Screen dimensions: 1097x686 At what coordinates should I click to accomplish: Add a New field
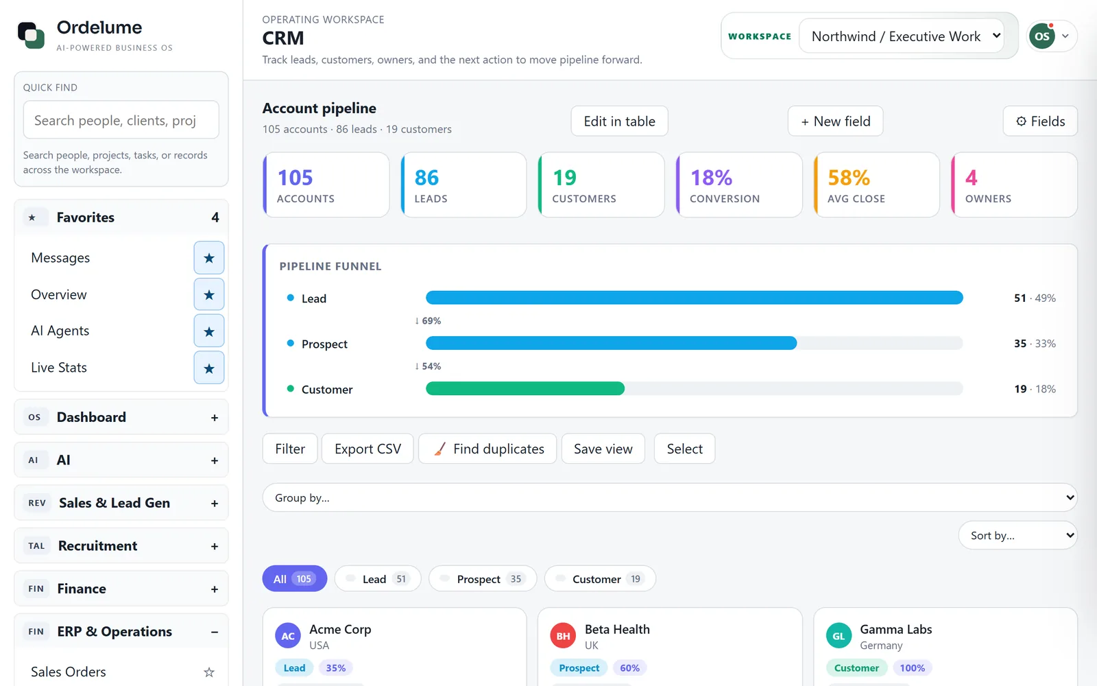(835, 121)
